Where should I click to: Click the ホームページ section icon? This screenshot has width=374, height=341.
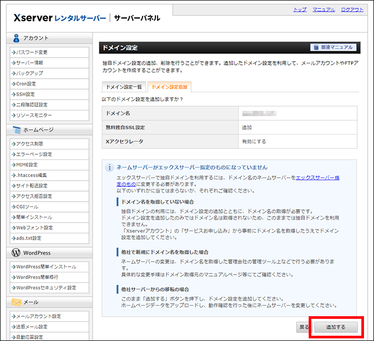click(x=16, y=130)
